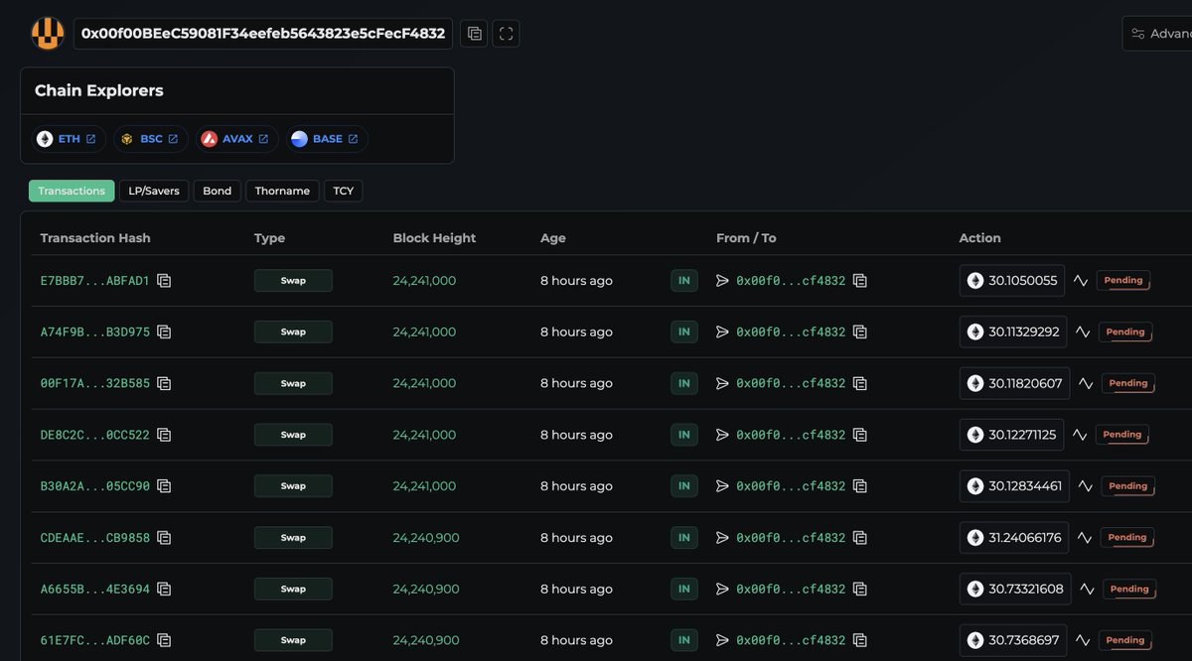Open BSC chain explorer link
The width and height of the screenshot is (1192, 661).
coord(149,139)
